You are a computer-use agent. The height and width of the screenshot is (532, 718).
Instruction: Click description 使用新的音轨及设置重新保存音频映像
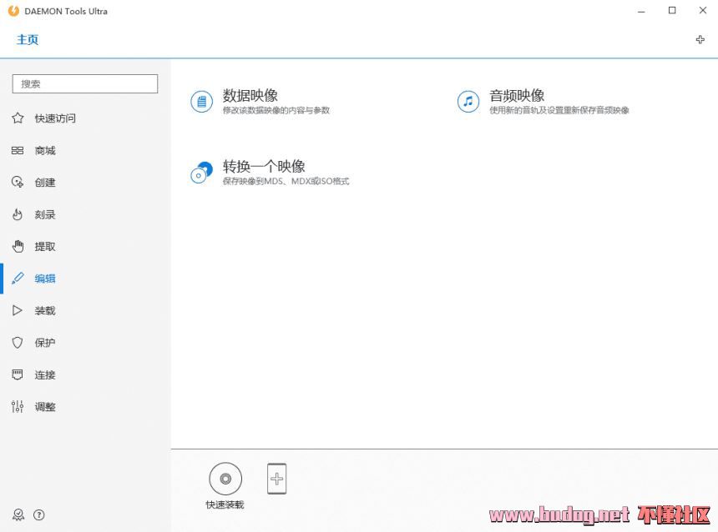coord(559,110)
